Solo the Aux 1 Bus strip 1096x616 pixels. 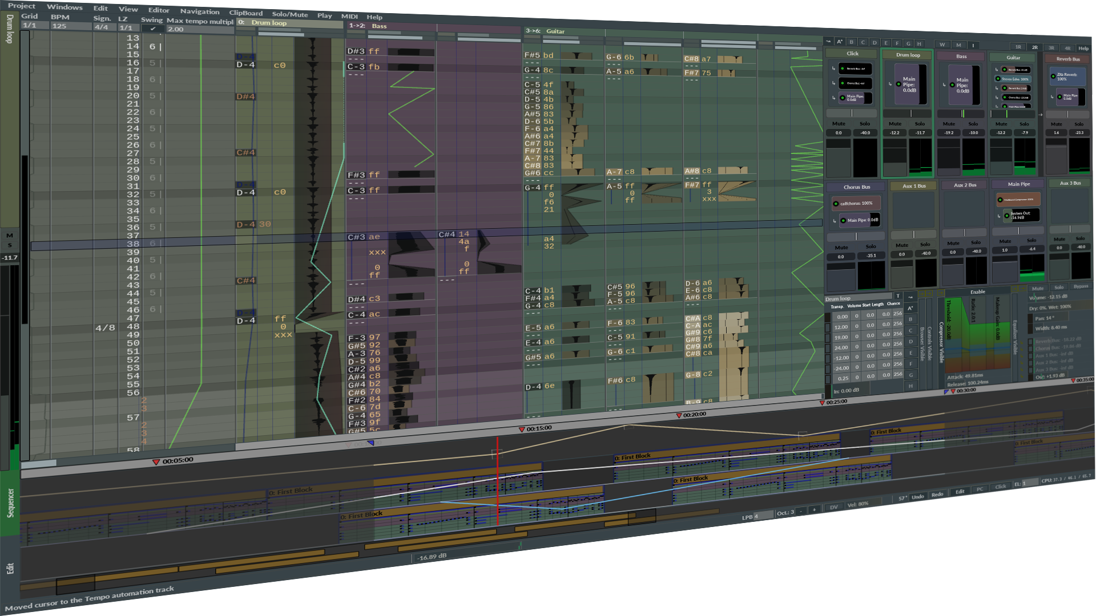pos(925,245)
